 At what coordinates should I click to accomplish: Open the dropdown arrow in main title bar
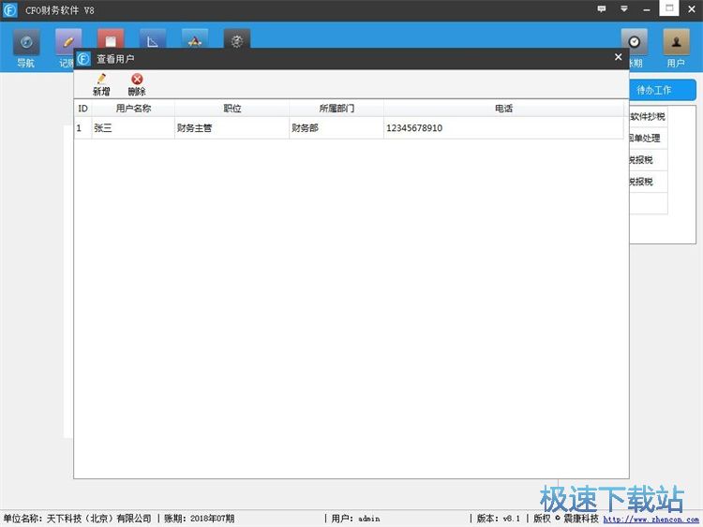624,9
